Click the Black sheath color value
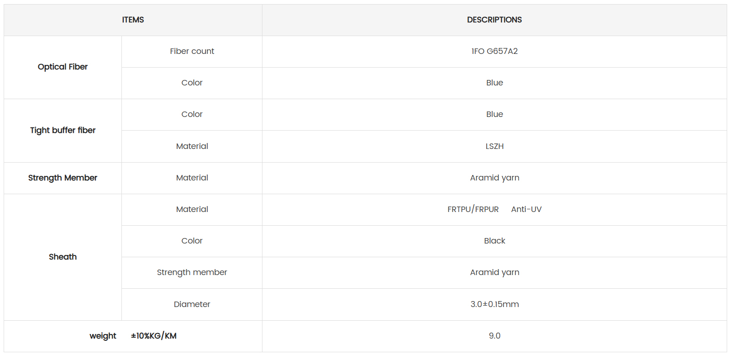Screen dimensions: 729x355 pyautogui.click(x=494, y=241)
